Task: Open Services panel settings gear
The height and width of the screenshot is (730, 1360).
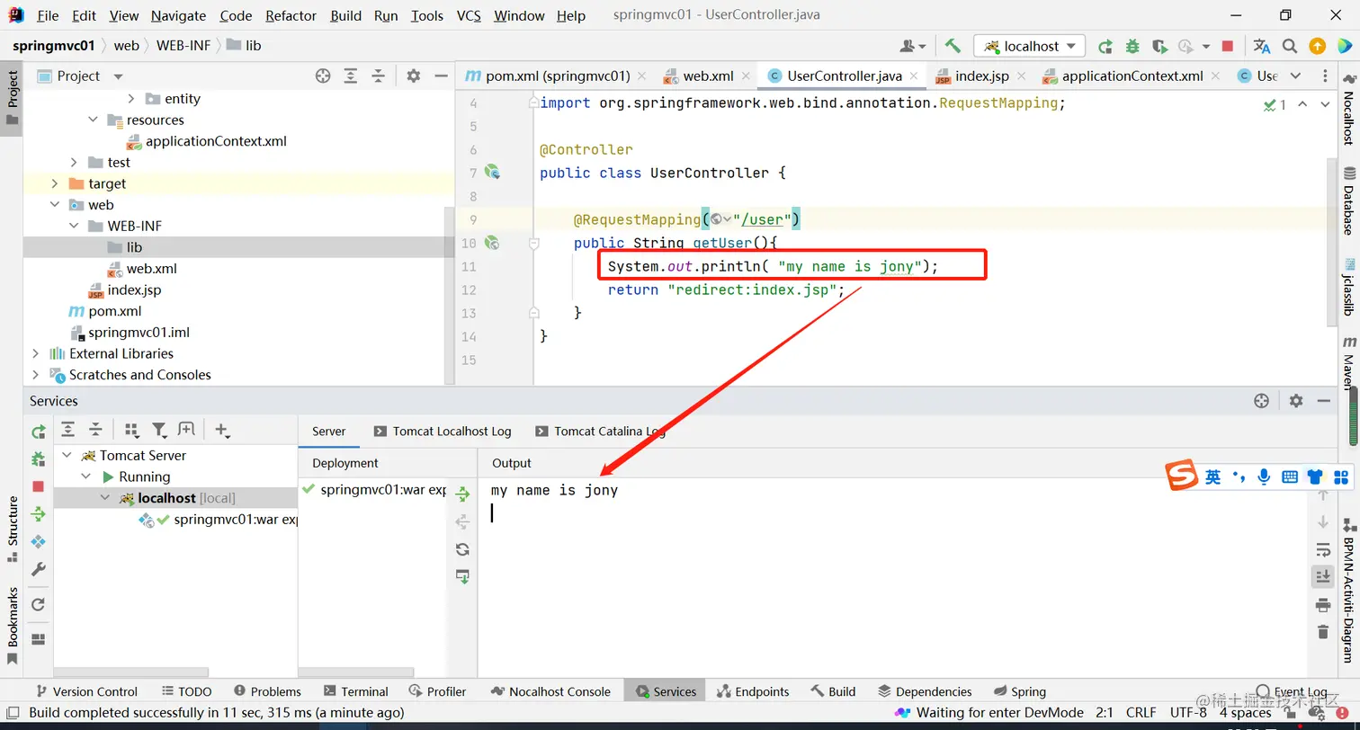Action: click(1295, 401)
